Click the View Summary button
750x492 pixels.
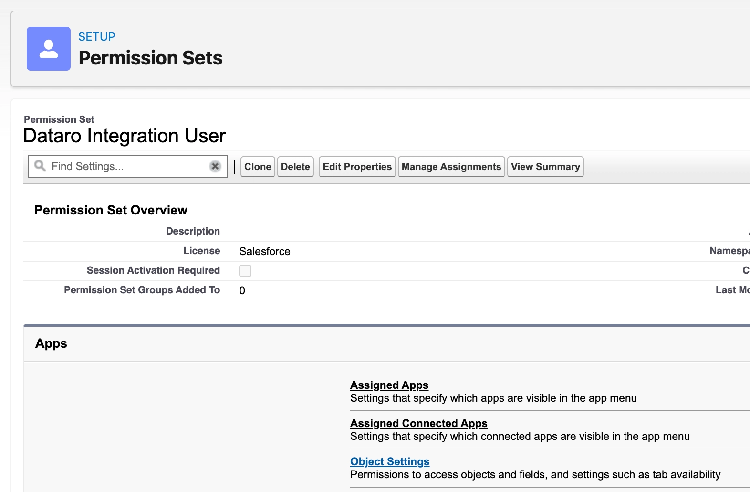pos(545,167)
